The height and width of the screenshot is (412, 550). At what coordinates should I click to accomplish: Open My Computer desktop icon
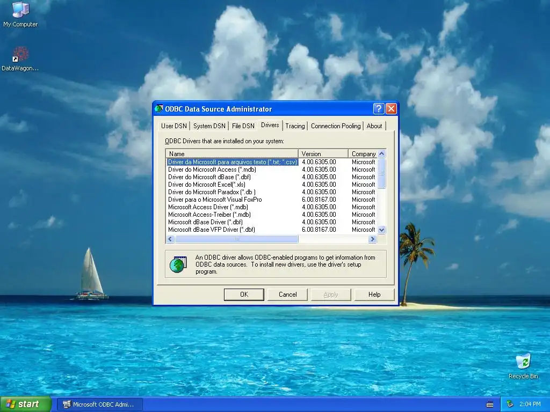[20, 14]
